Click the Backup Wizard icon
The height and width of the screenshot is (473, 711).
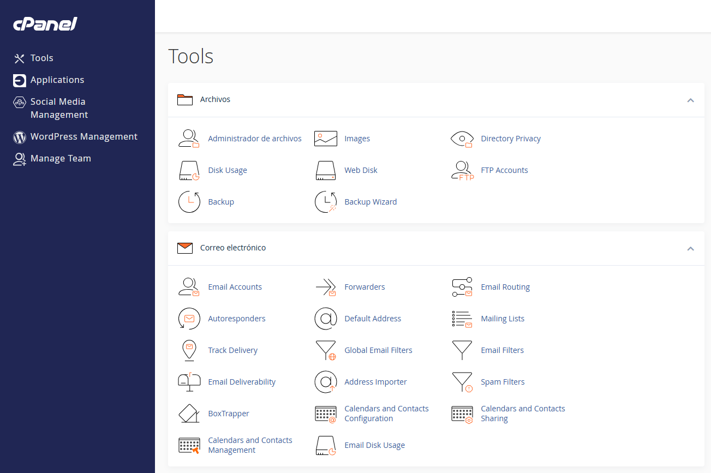tap(326, 202)
